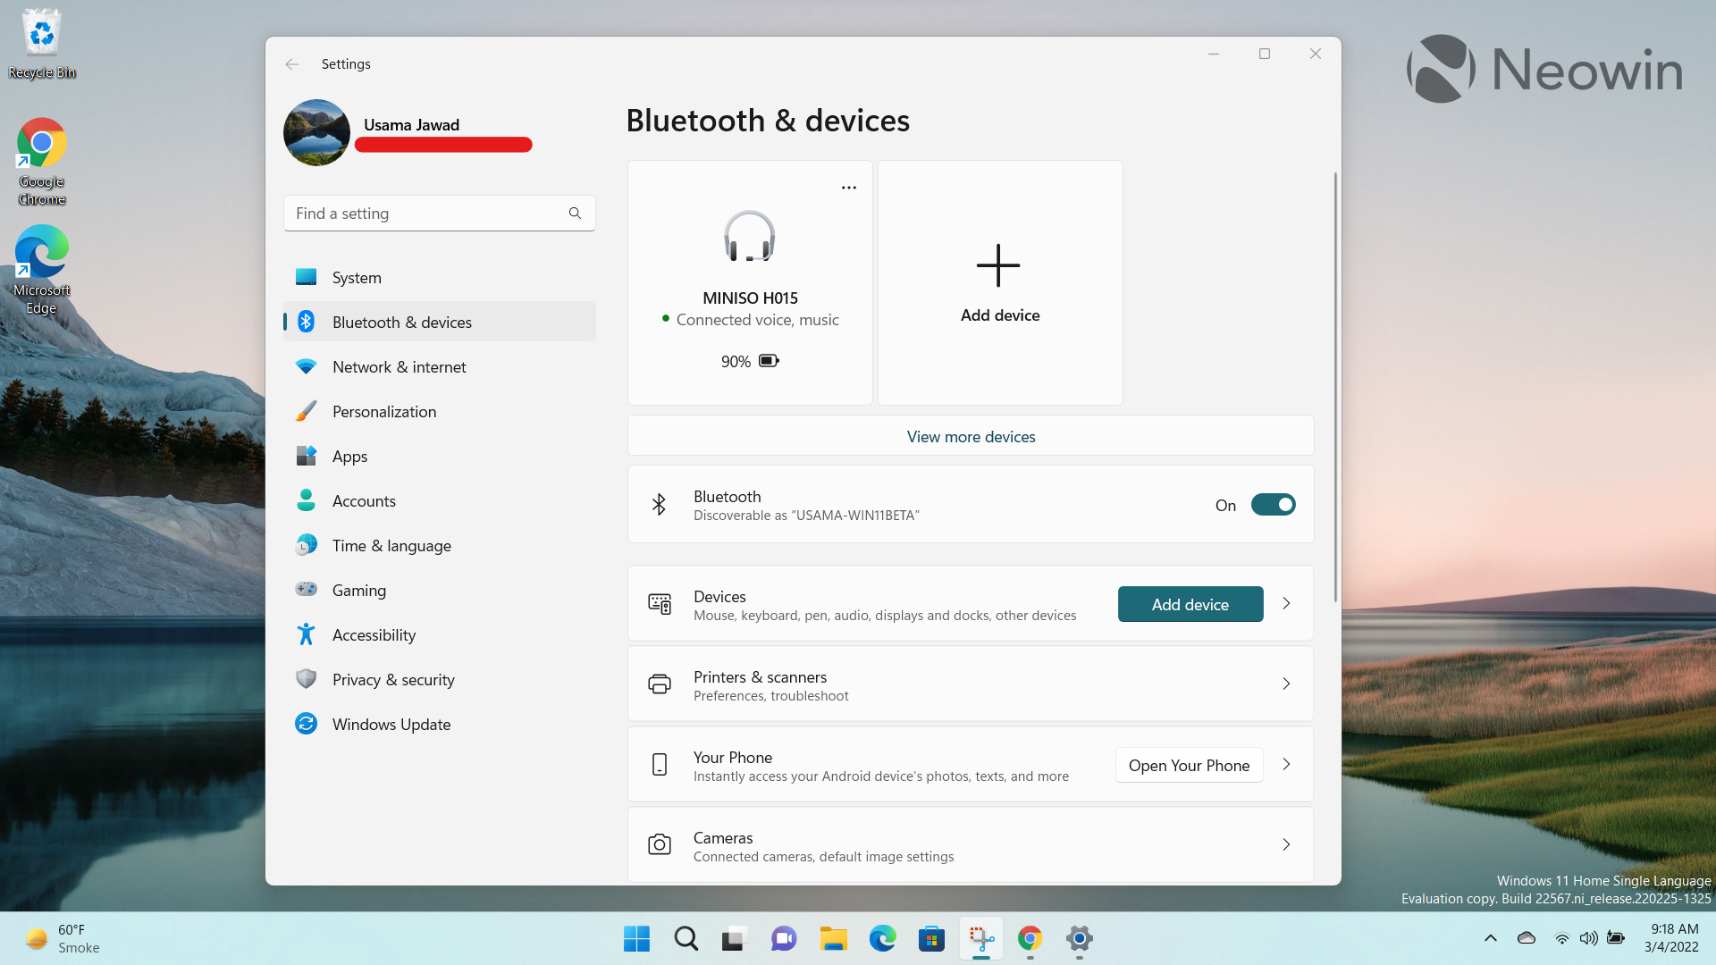
Task: Open the clock showing 9:18 AM
Action: 1670,938
